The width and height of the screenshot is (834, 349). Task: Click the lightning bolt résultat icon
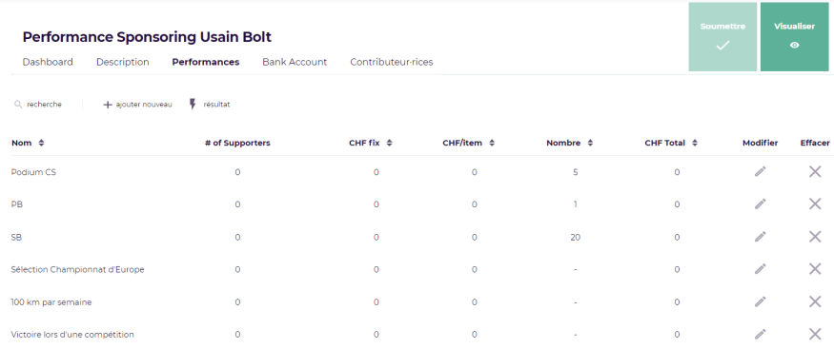[x=193, y=104]
